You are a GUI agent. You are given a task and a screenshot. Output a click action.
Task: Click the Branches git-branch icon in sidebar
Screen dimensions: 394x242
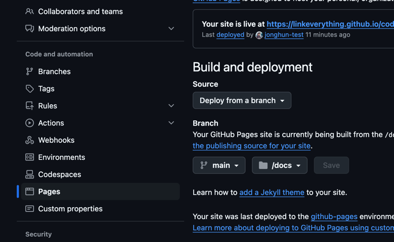point(30,71)
